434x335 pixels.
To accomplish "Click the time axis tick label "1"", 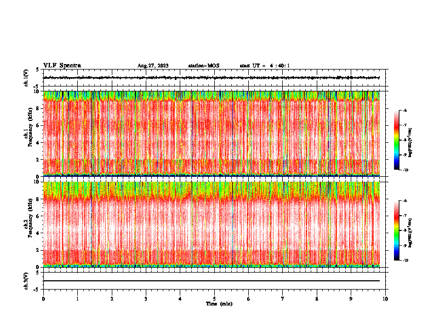I will tap(77, 299).
